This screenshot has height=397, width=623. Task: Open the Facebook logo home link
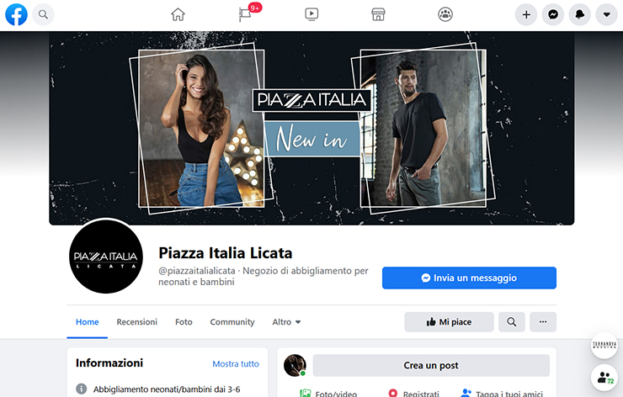click(16, 14)
